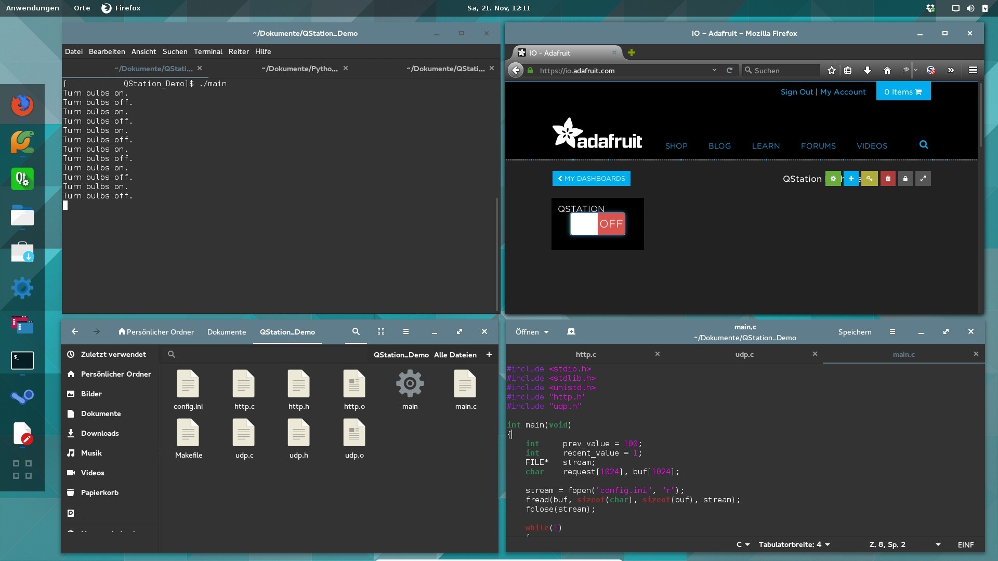Viewport: 998px width, 561px height.
Task: Select the main executable file
Action: (x=410, y=390)
